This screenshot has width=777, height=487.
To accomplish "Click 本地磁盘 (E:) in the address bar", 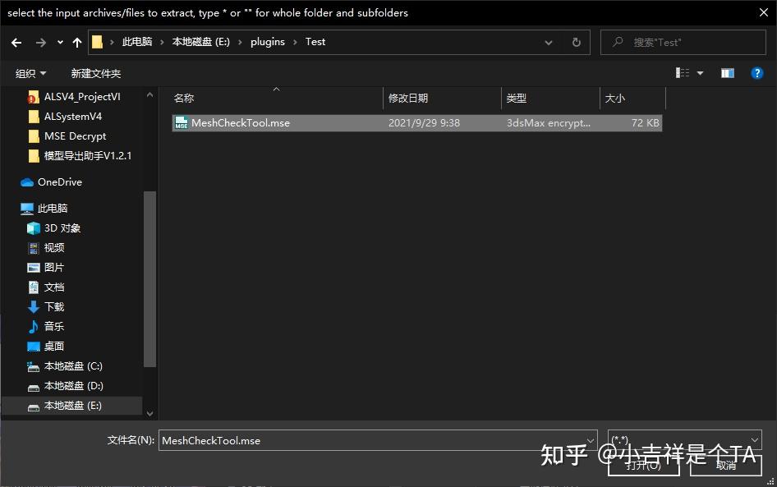I will [x=200, y=41].
